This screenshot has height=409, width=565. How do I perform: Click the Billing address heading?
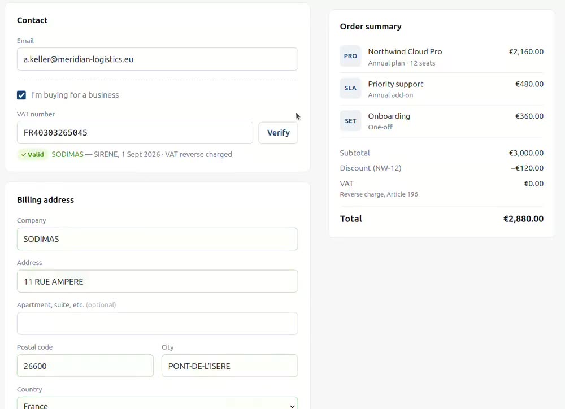coord(45,200)
